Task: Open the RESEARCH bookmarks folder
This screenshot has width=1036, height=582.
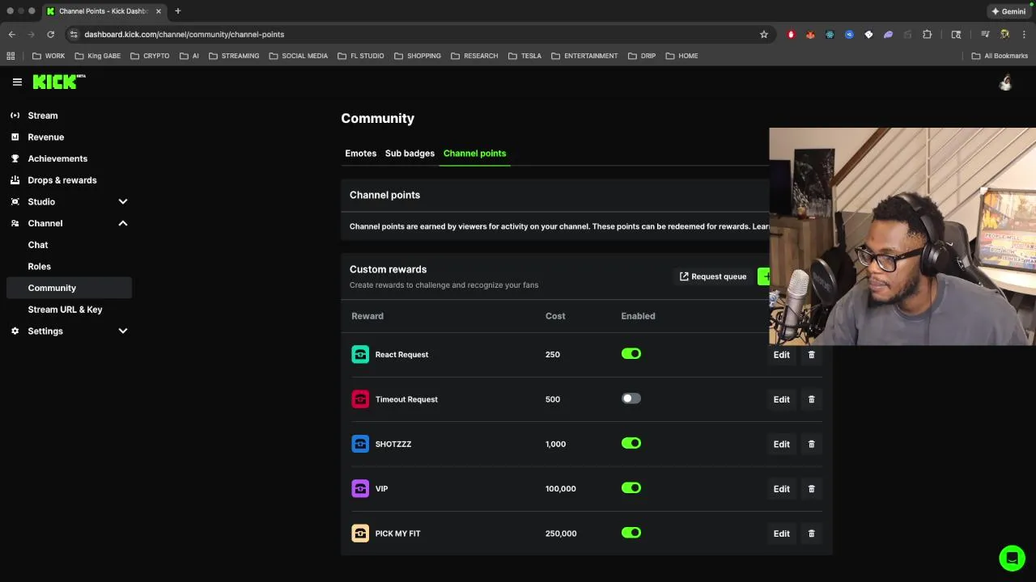Action: pos(474,56)
